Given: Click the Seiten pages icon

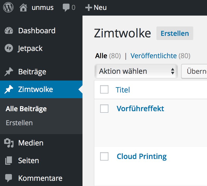Looking at the screenshot, I should coord(9,161).
